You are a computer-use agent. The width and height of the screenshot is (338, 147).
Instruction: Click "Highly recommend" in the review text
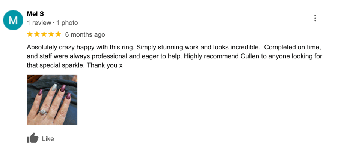point(212,56)
